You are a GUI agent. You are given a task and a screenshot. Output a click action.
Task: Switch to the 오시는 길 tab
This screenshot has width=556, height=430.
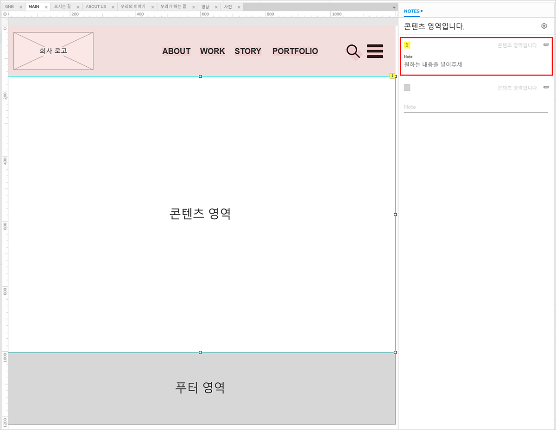(x=62, y=7)
